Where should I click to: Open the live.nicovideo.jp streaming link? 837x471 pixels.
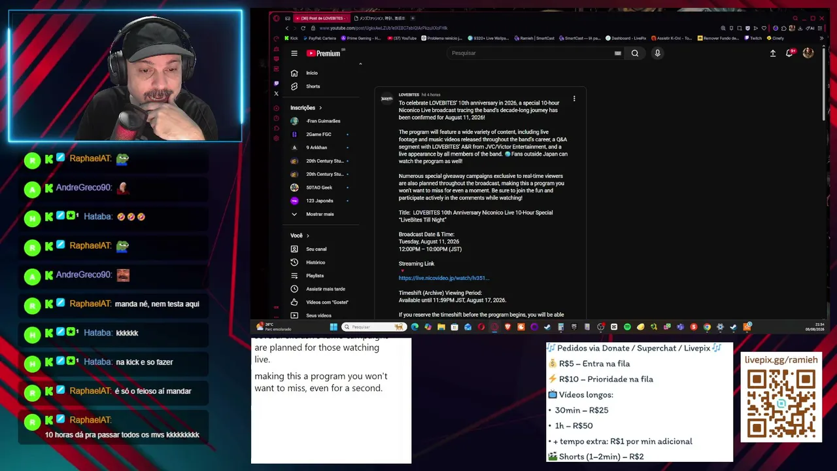tap(444, 278)
